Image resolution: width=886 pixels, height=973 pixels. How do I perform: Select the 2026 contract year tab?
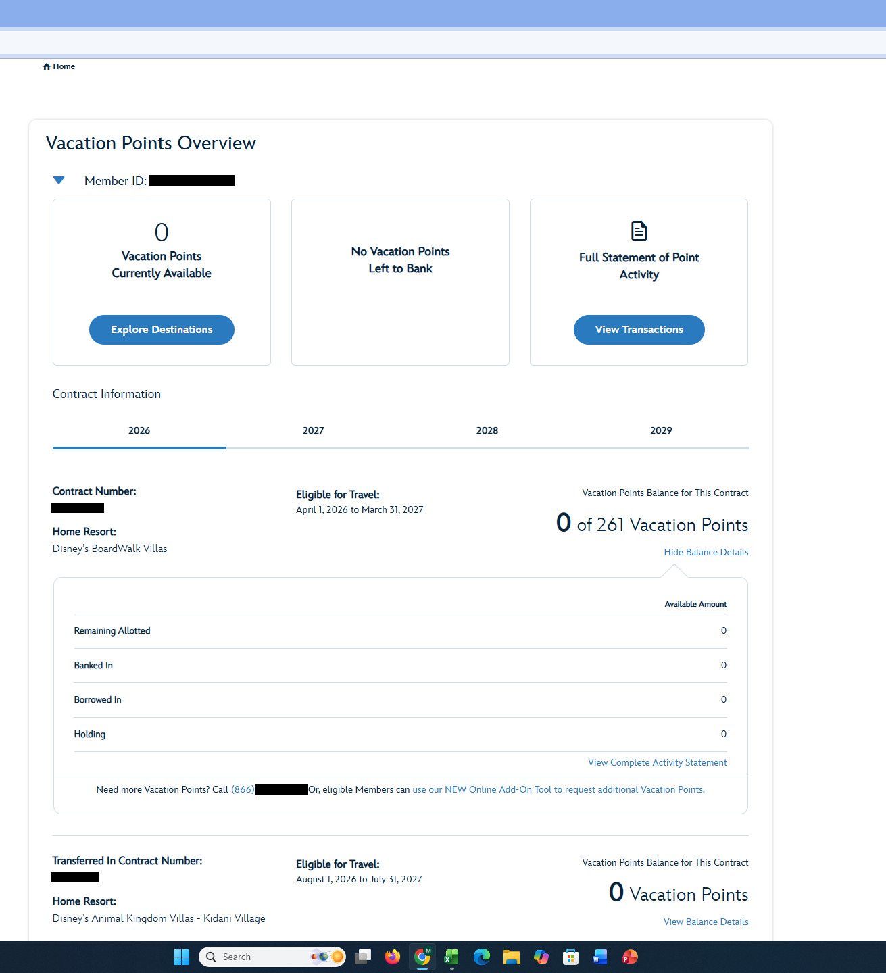pyautogui.click(x=139, y=431)
